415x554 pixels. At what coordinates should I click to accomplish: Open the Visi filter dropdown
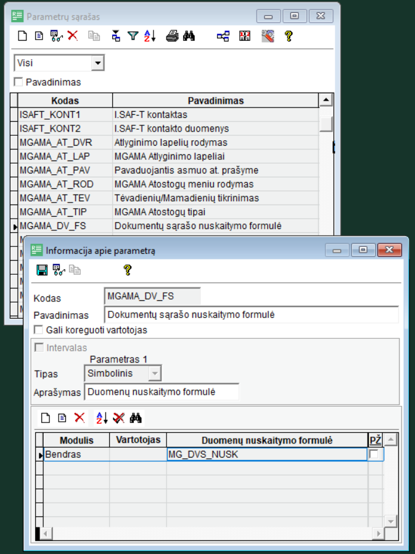97,63
